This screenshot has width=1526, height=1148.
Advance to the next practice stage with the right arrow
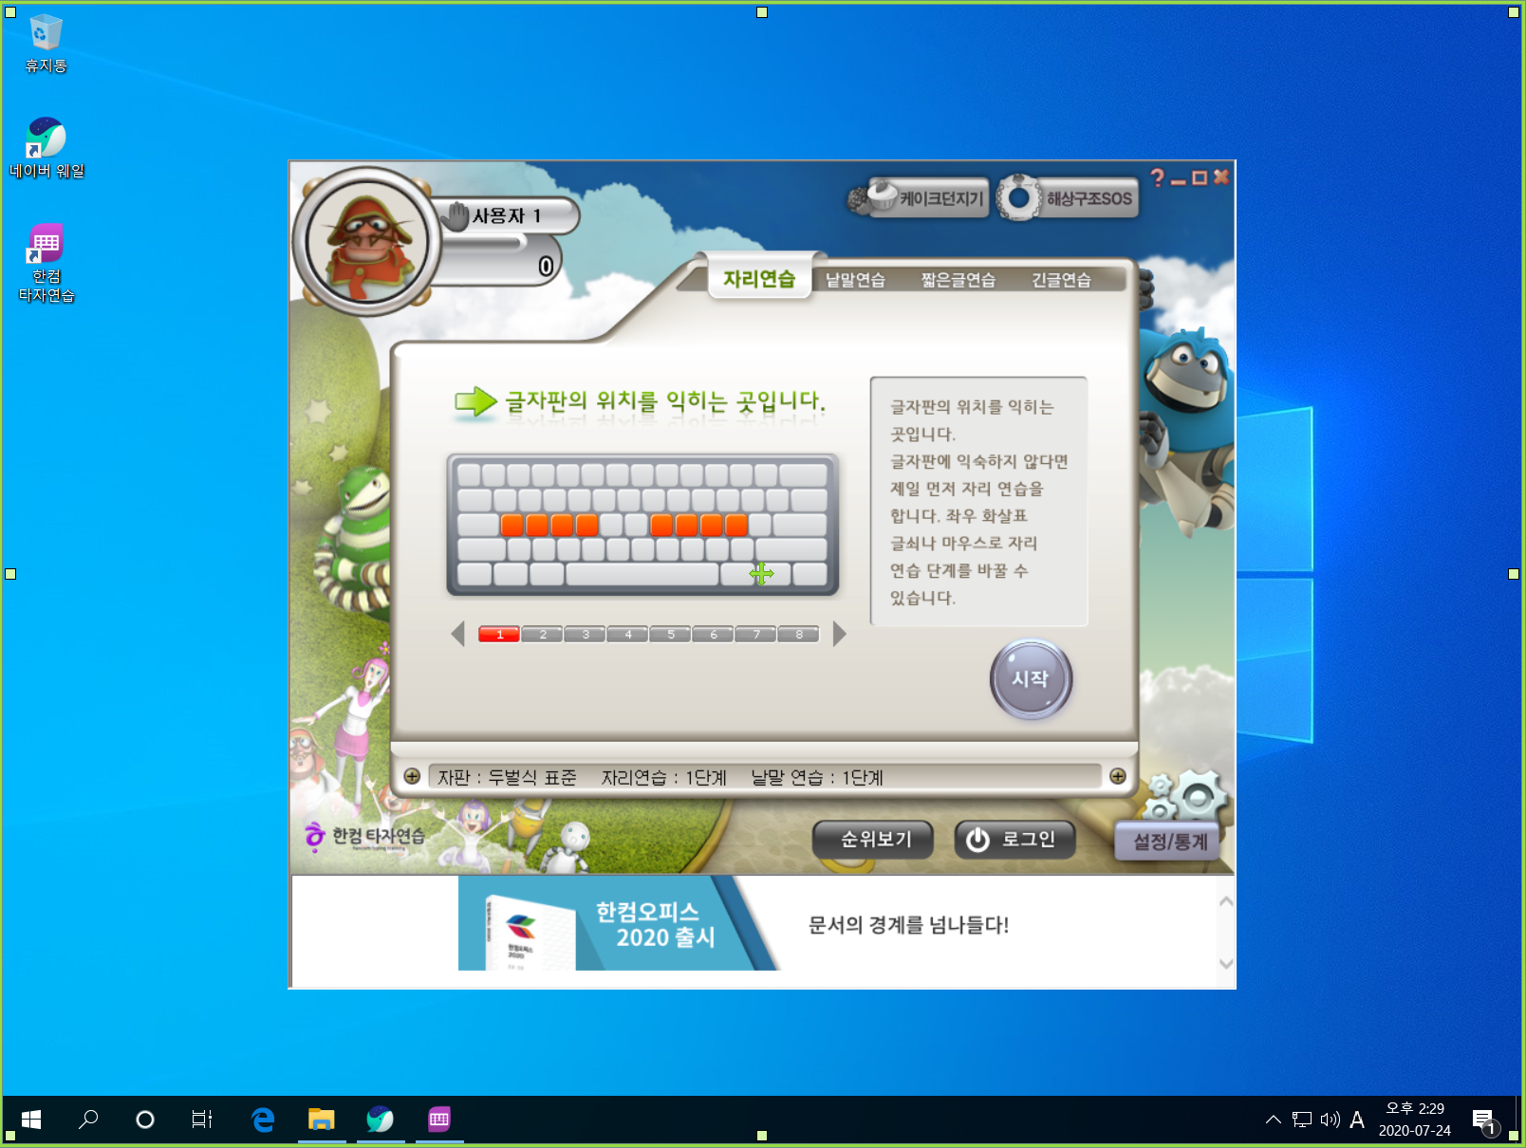[x=839, y=634]
